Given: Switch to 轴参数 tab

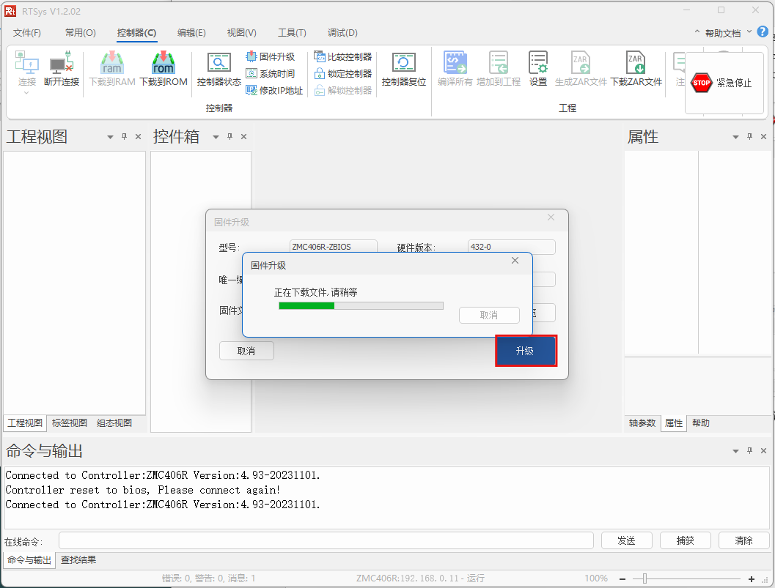Looking at the screenshot, I should pyautogui.click(x=642, y=423).
